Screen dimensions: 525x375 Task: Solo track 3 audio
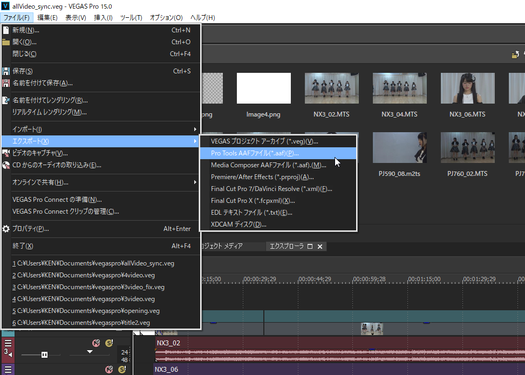(x=109, y=343)
